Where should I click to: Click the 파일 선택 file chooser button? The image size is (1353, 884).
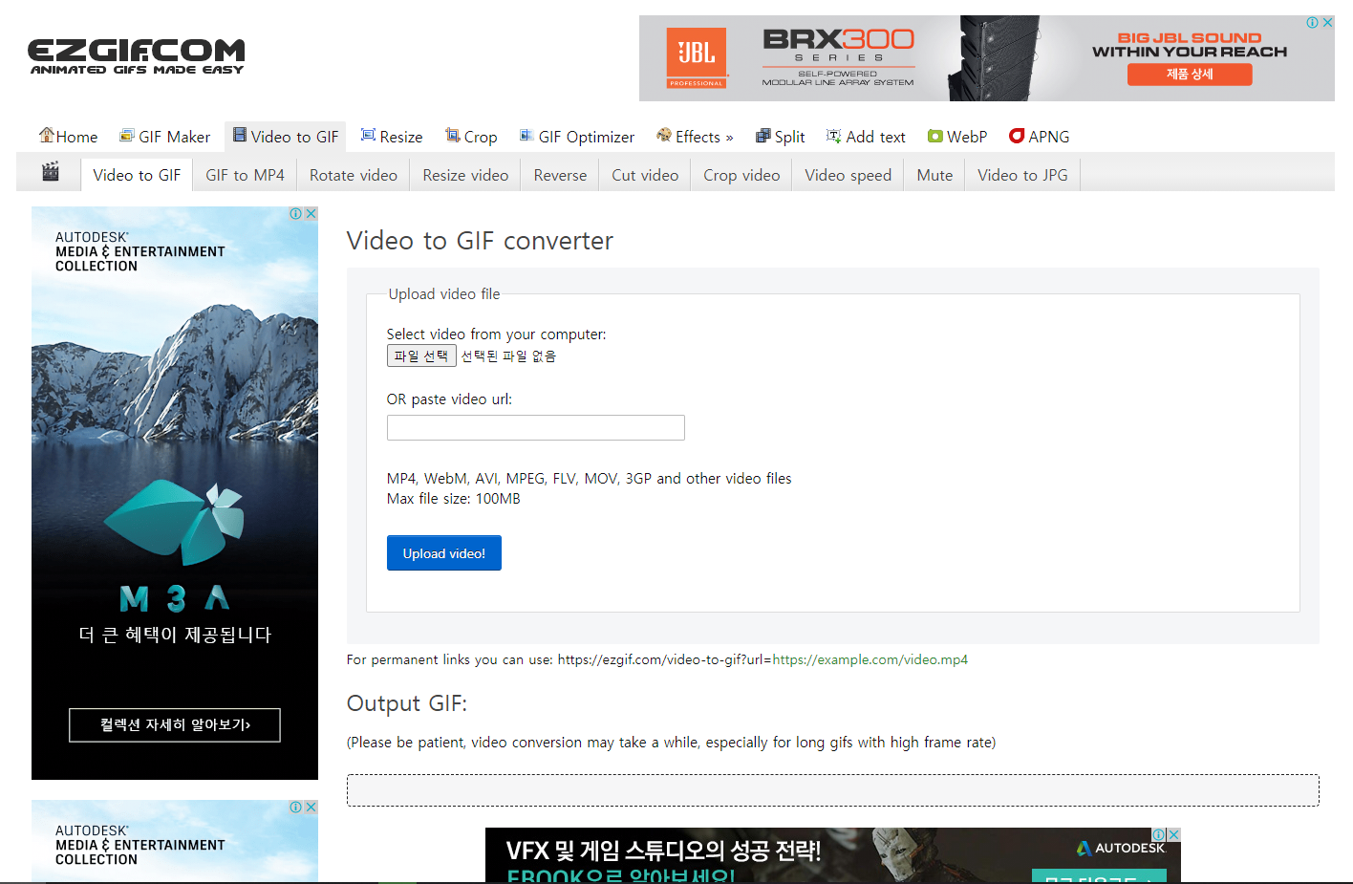coord(421,356)
